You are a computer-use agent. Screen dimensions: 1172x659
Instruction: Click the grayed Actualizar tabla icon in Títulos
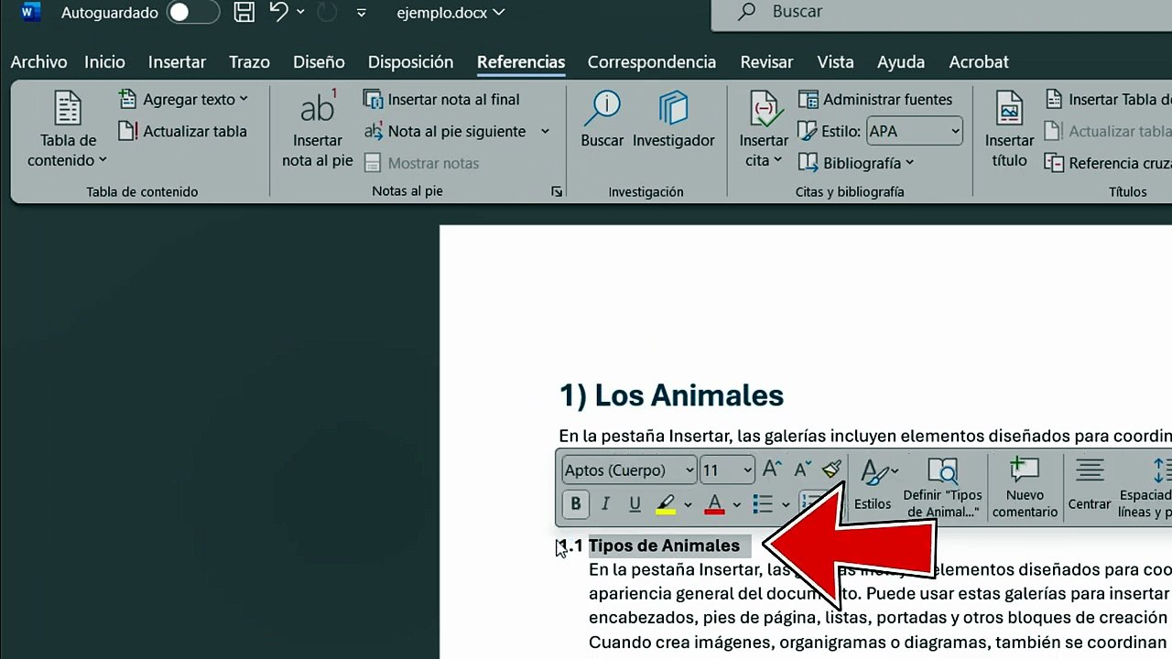click(x=1054, y=131)
